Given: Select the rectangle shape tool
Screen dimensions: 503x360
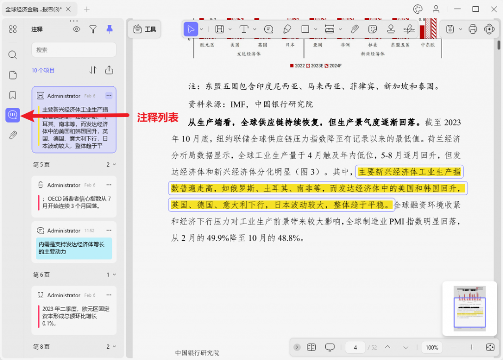Looking at the screenshot, I should tap(306, 29).
